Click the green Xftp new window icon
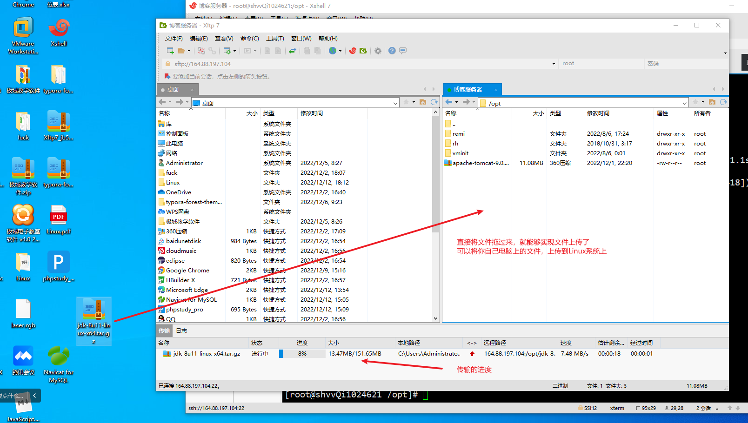The image size is (748, 423). (x=363, y=51)
